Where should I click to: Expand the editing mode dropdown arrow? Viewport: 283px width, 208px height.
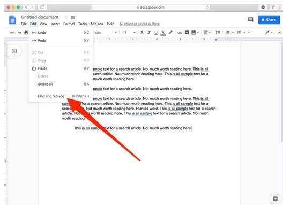point(272,33)
